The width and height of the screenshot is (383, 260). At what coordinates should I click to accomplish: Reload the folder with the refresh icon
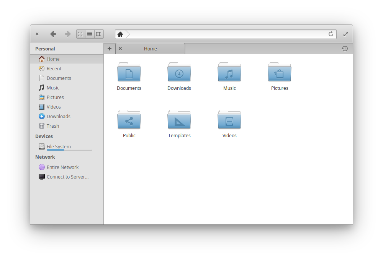pyautogui.click(x=331, y=34)
